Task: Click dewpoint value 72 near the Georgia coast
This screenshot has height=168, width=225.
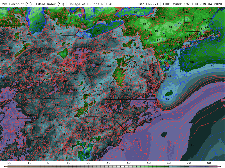Action: (x=122, y=150)
